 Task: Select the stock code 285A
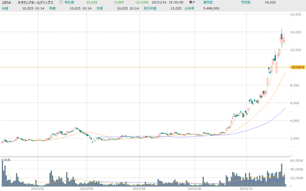7,2
